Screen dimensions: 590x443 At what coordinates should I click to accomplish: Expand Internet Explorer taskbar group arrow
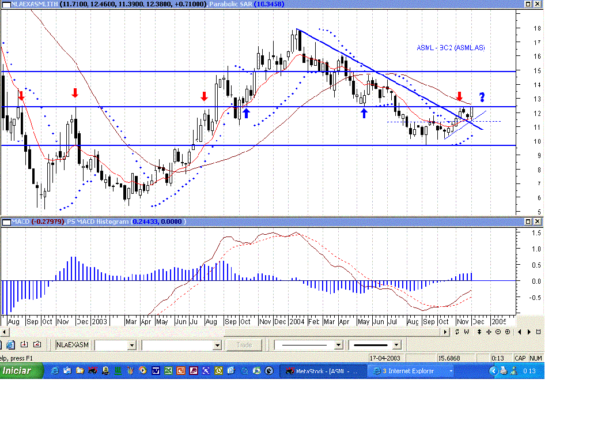[451, 371]
